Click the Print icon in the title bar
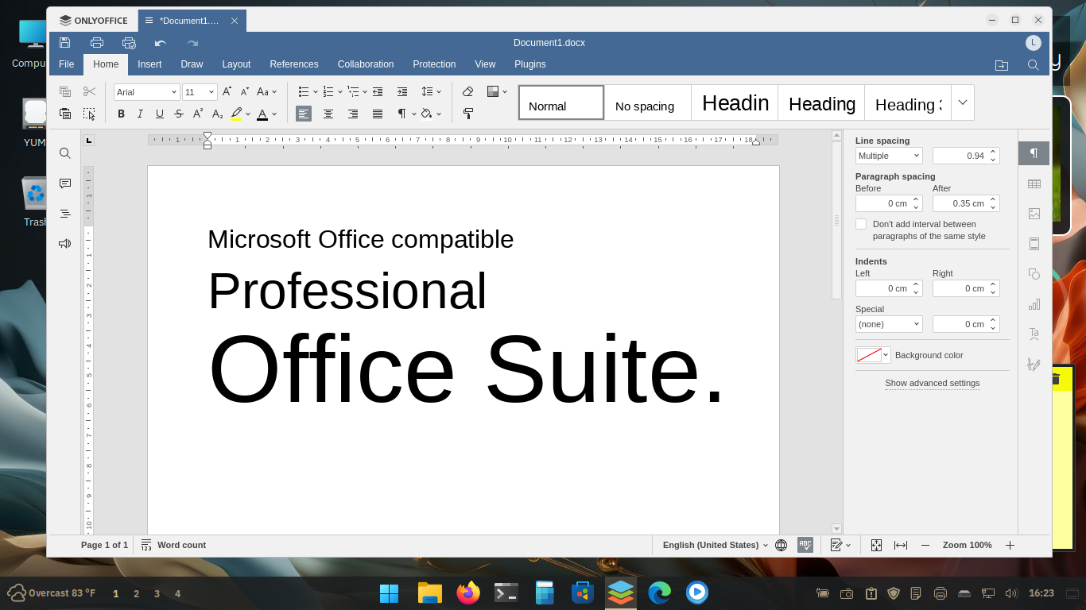1086x610 pixels. tap(97, 43)
